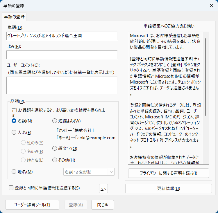The width and height of the screenshot is (218, 213).
Task: Collapse the side panel with << button
Action: (x=103, y=189)
